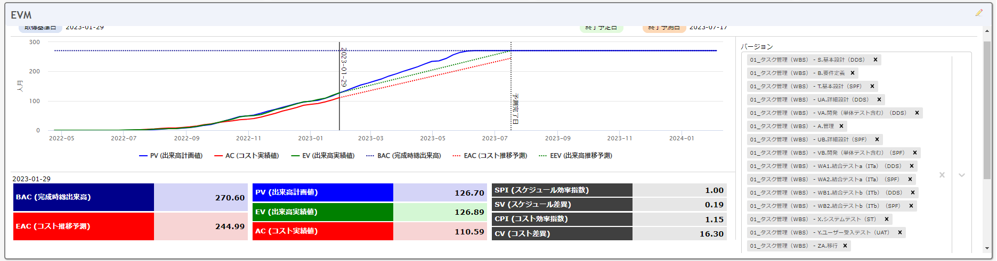The height and width of the screenshot is (261, 997).
Task: Hide the EAC (コスト推移予測) legend line
Action: tap(490, 156)
